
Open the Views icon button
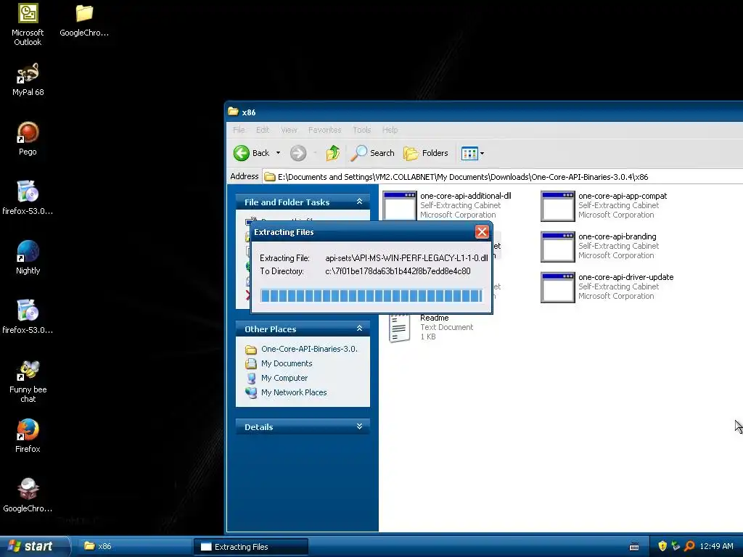coord(469,154)
